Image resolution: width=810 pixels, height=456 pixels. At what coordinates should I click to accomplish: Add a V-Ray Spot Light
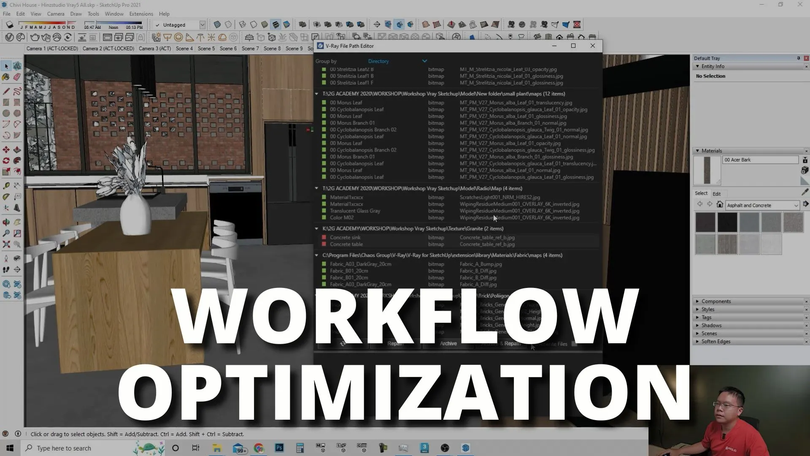189,37
